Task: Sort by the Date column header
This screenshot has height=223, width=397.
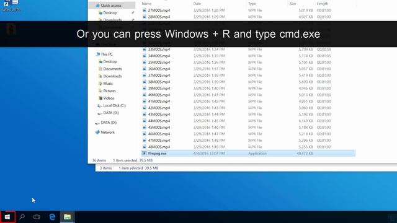Action: tap(197, 4)
